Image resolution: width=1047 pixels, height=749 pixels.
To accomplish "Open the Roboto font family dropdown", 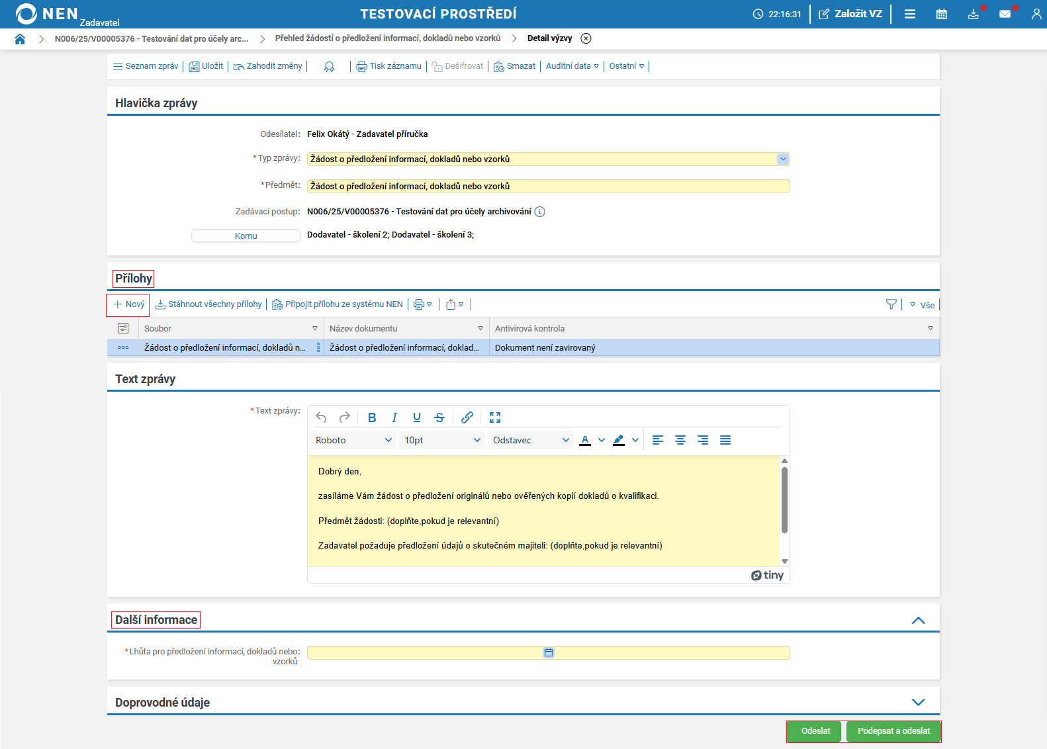I will click(353, 441).
